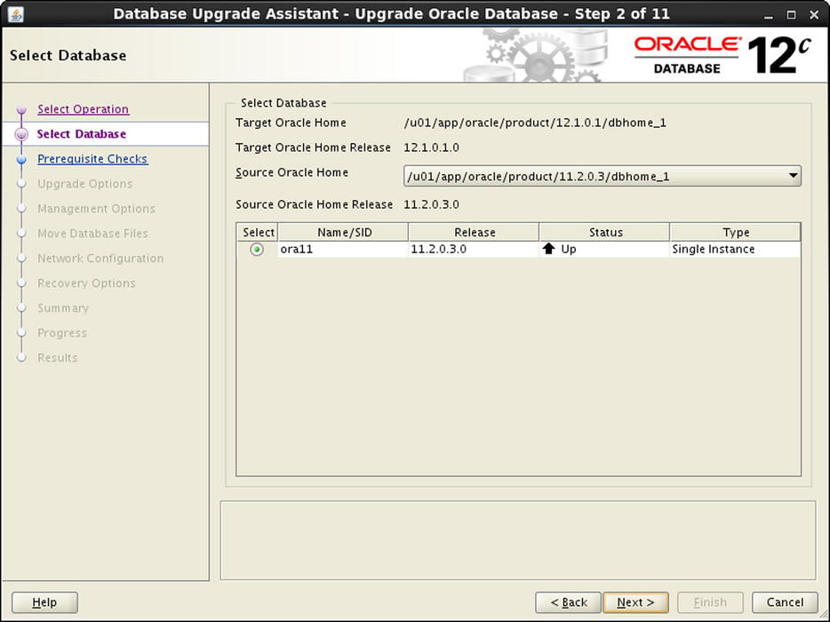Click the Back button
This screenshot has height=622, width=830.
tap(569, 602)
